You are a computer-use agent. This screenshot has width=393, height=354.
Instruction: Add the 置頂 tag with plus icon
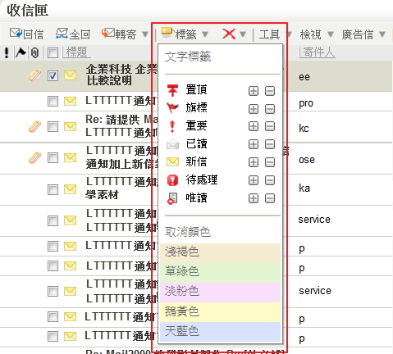(254, 91)
